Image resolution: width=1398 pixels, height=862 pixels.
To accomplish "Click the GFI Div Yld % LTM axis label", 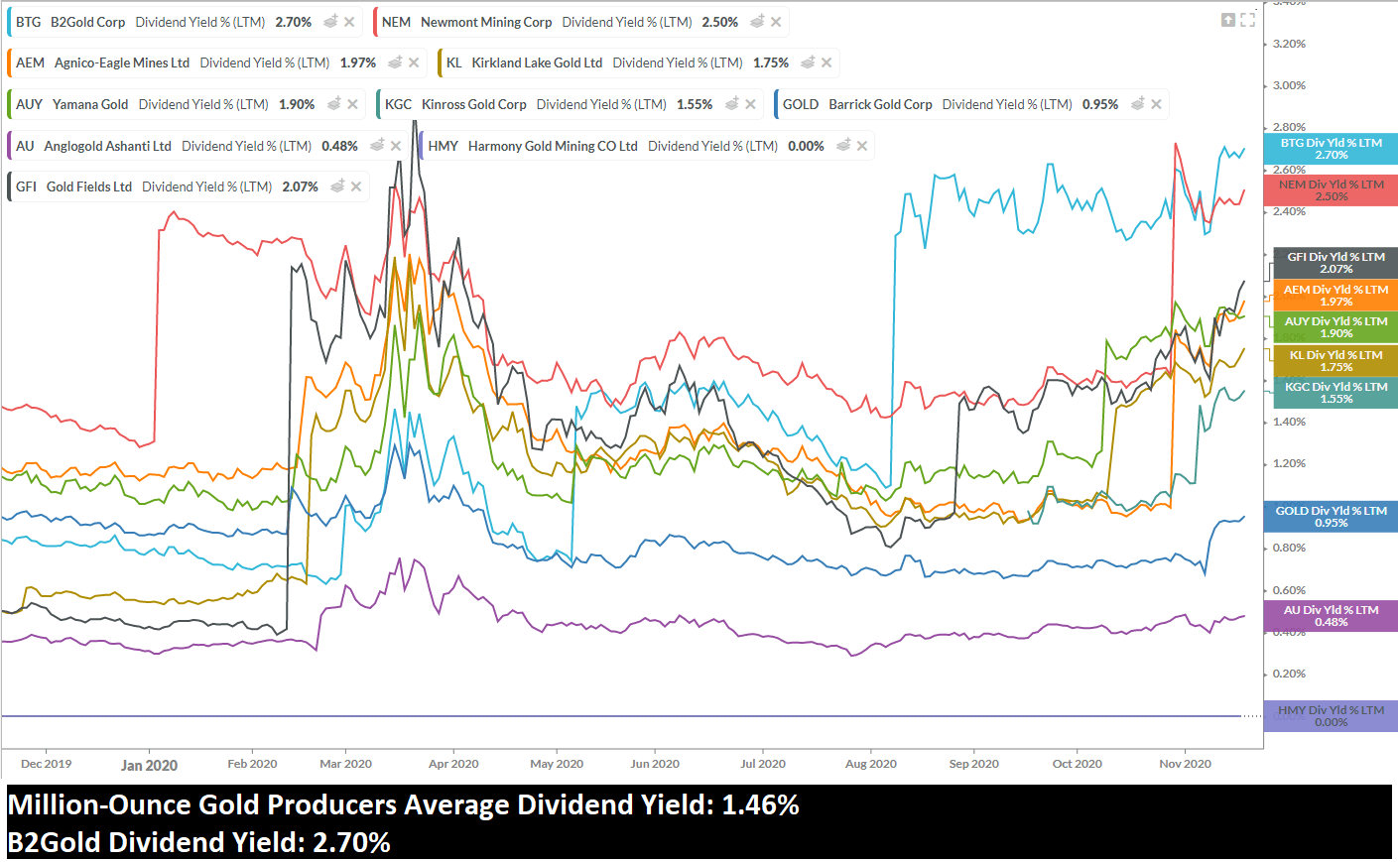I will click(1335, 263).
